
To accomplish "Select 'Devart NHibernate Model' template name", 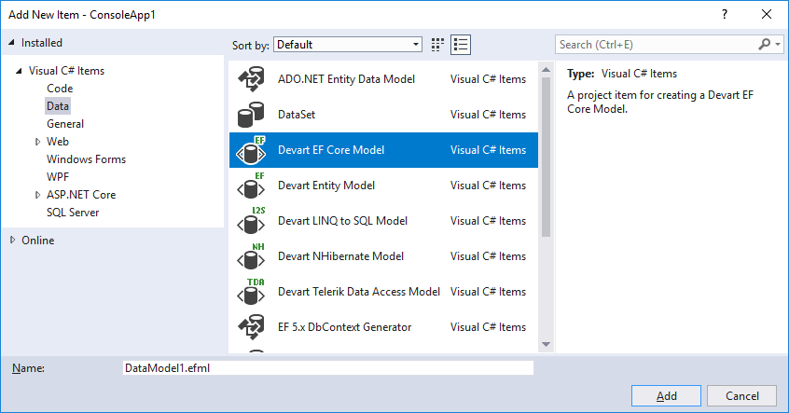I will tap(340, 256).
